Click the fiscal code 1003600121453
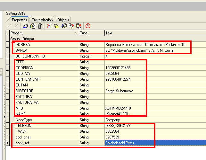 (x=118, y=68)
